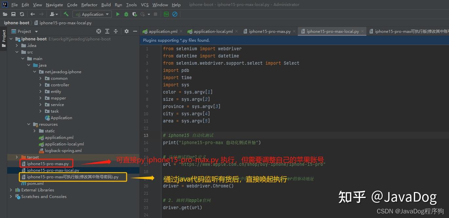This screenshot has width=449, height=218.
Task: Collapse the iphone-boot project root node
Action: click(11, 39)
